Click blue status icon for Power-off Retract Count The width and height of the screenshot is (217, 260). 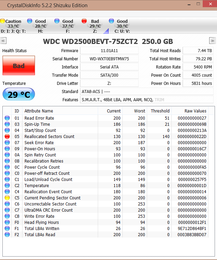tap(7, 173)
